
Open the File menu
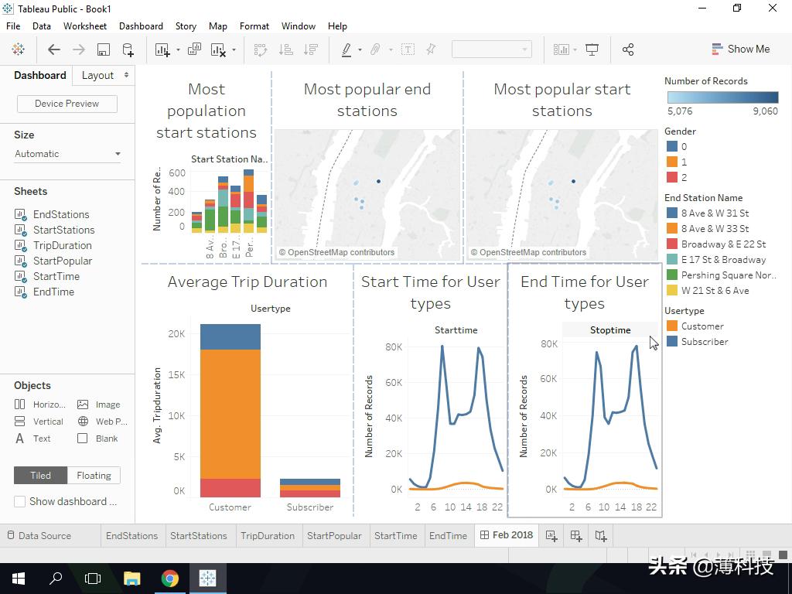[13, 26]
